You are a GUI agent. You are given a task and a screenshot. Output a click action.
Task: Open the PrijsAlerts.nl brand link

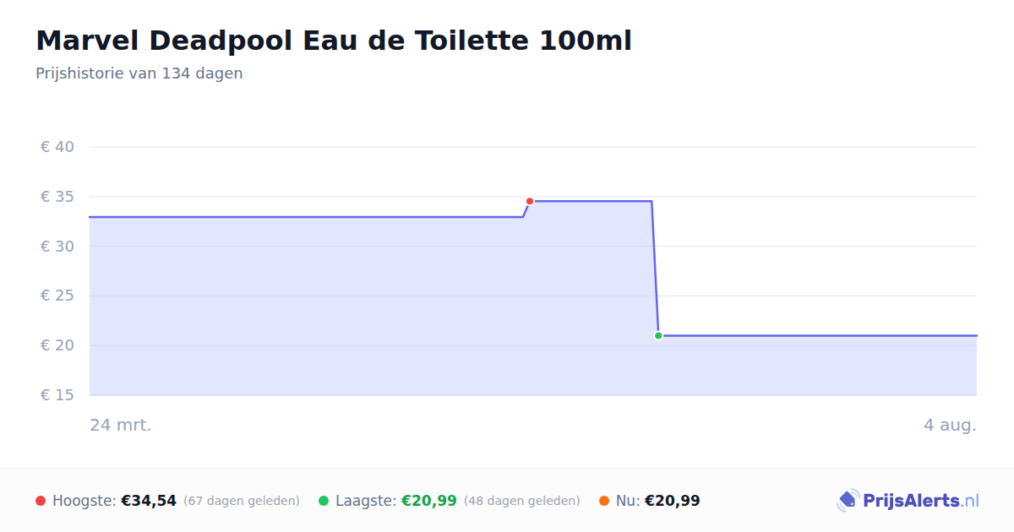908,501
